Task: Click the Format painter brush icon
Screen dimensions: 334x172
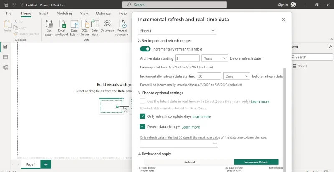Action: click(15, 34)
